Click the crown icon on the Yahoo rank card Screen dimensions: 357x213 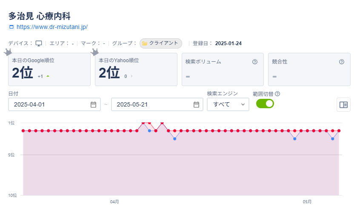(95, 52)
